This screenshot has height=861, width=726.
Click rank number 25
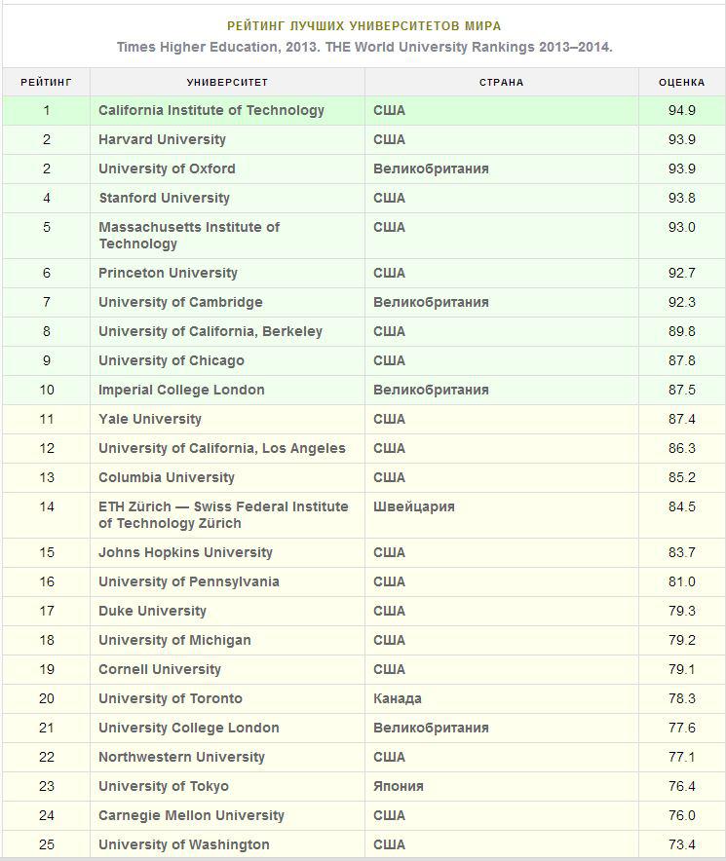[47, 844]
